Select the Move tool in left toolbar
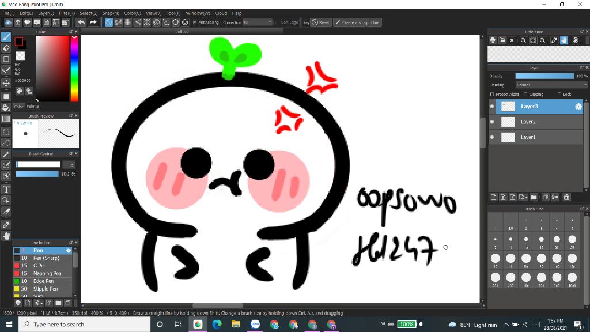The width and height of the screenshot is (590, 332). (6, 83)
